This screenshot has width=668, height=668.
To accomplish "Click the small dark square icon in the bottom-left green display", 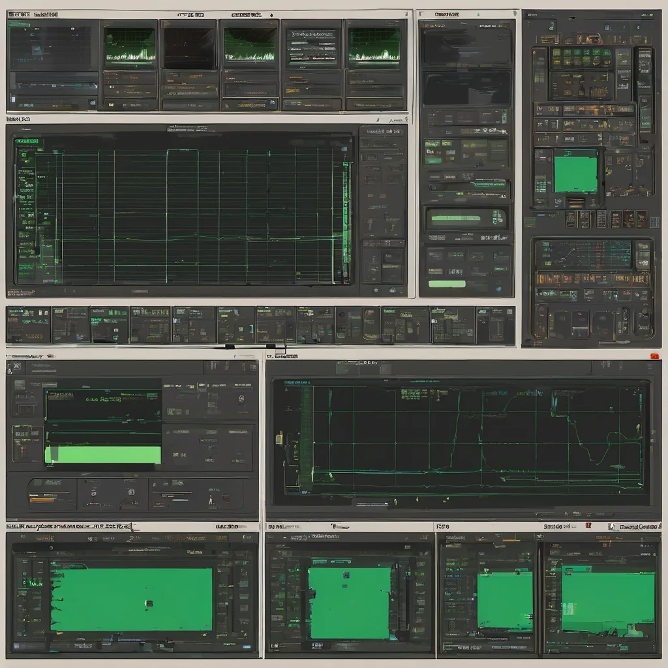I will (149, 602).
